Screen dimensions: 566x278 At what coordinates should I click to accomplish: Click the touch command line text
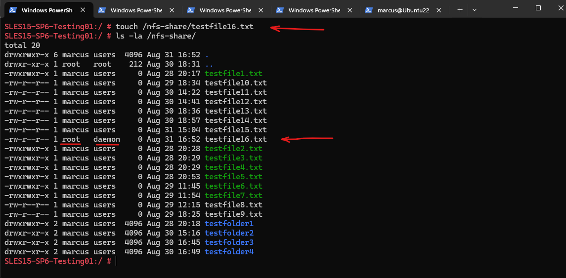tap(184, 27)
